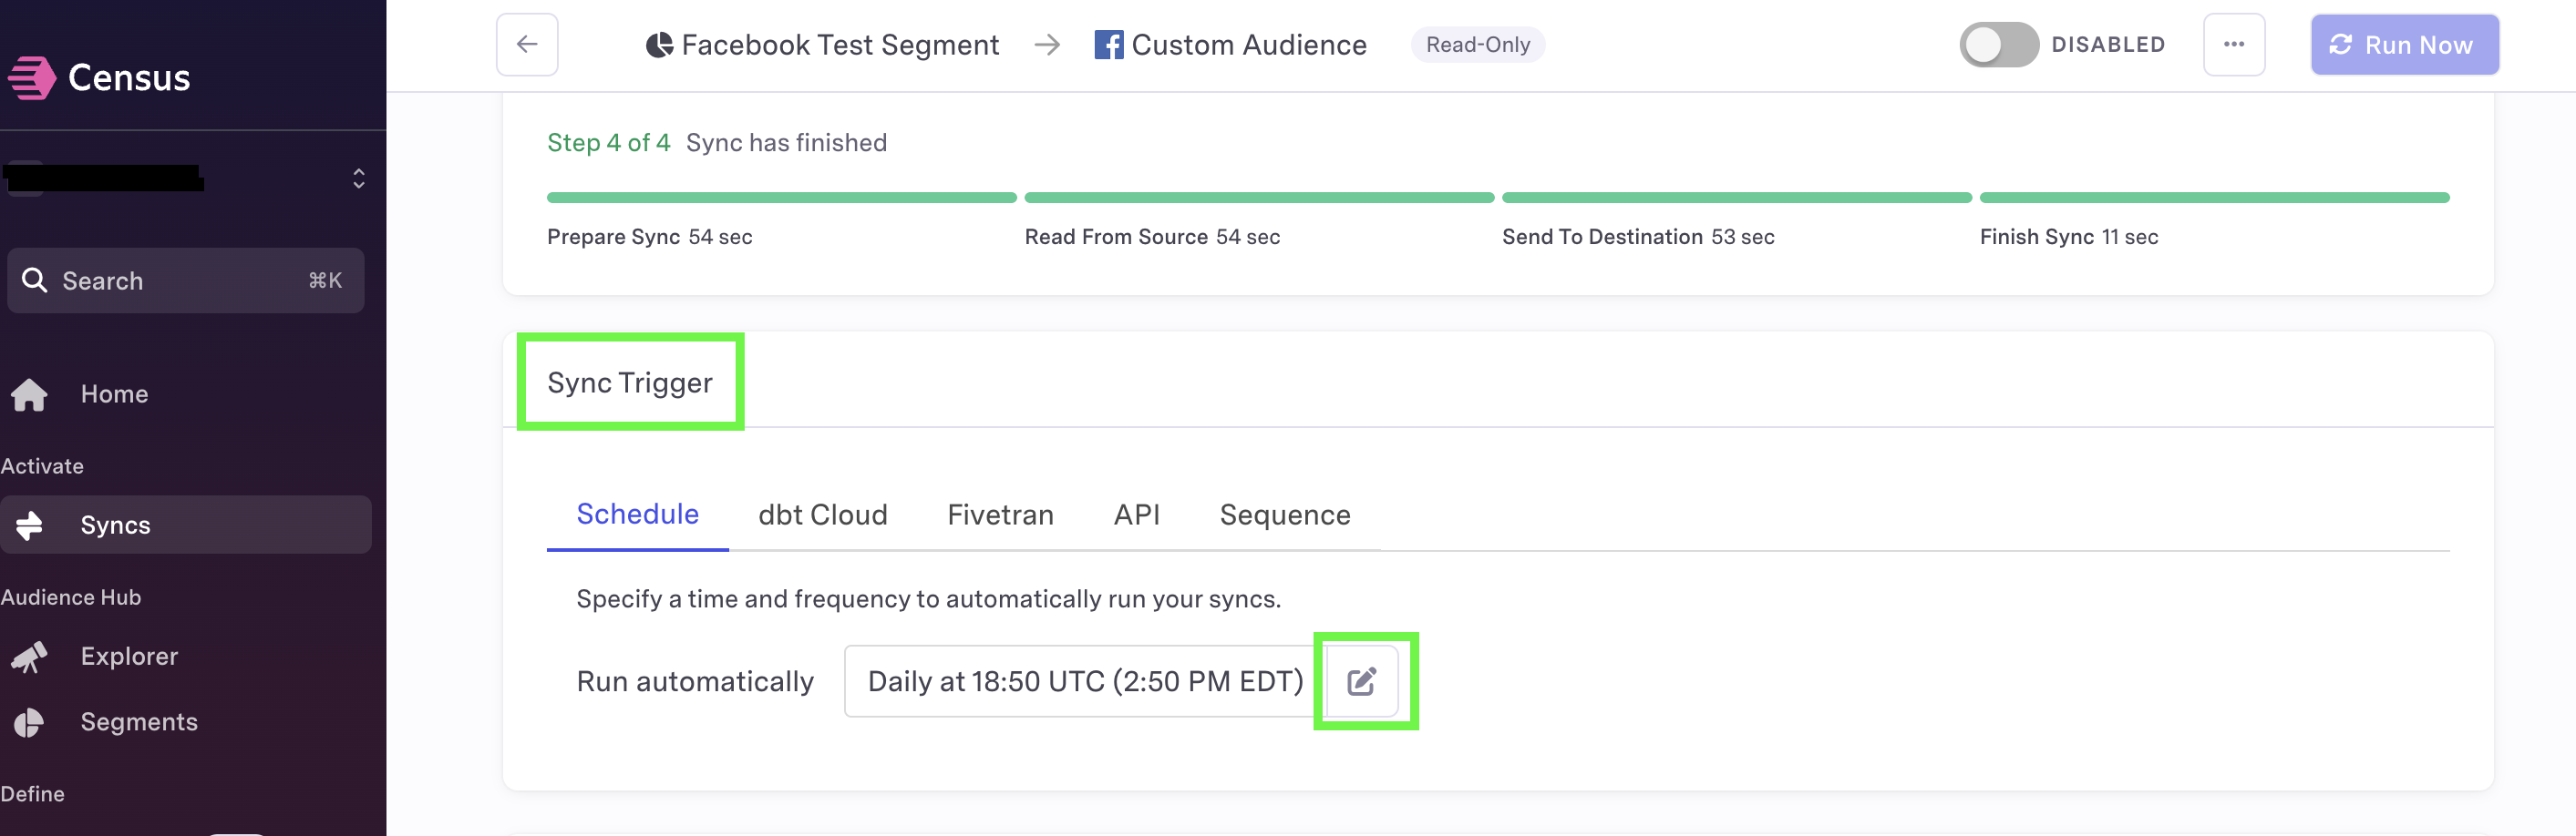The image size is (2576, 836).
Task: Click the Segments pie chart icon
Action: [x=29, y=722]
